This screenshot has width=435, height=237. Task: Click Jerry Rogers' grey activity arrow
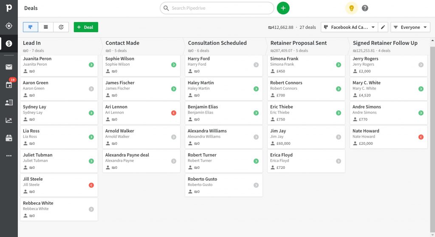tap(421, 65)
